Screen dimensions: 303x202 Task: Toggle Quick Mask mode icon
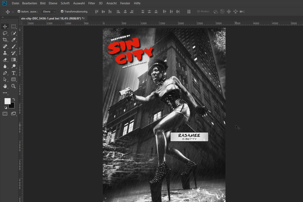tap(5, 114)
